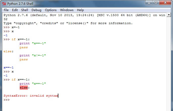Click the print "x!=-1" line
Viewport: 173px width, 111px height.
[33, 55]
